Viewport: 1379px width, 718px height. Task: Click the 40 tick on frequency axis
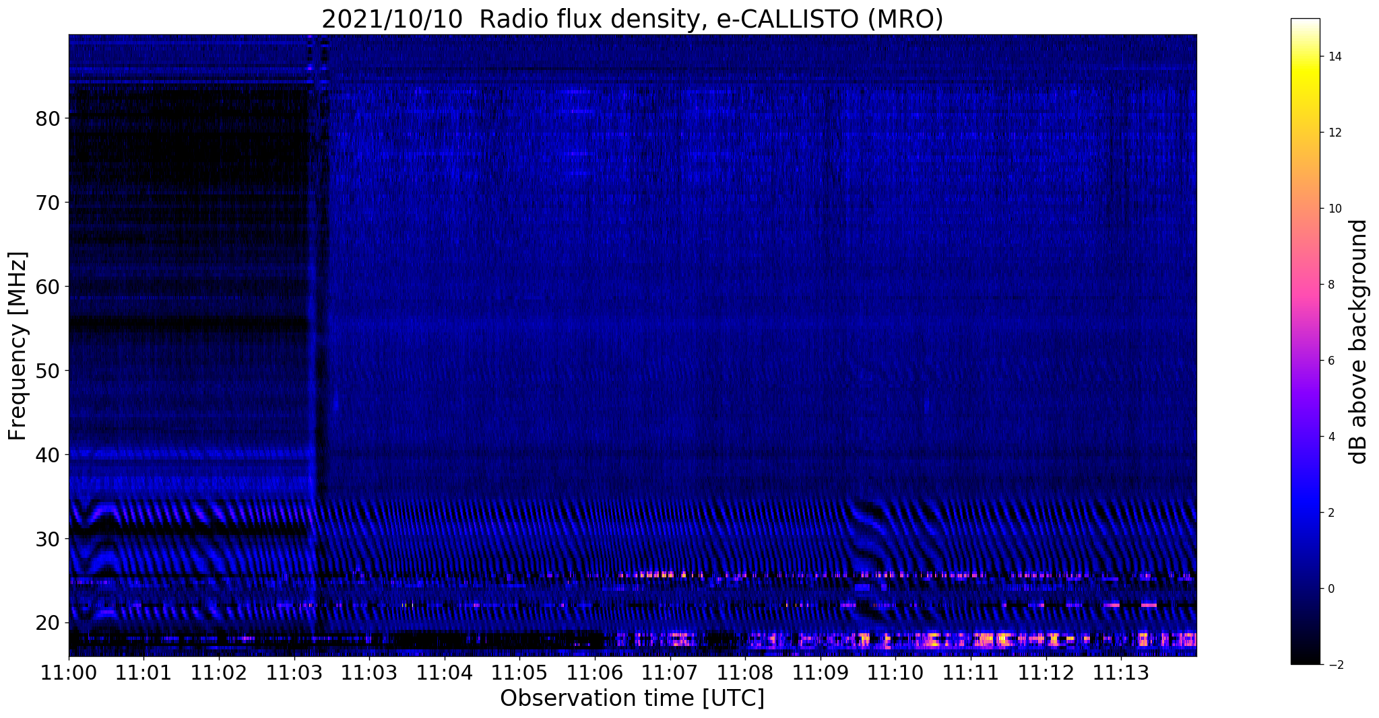(48, 455)
